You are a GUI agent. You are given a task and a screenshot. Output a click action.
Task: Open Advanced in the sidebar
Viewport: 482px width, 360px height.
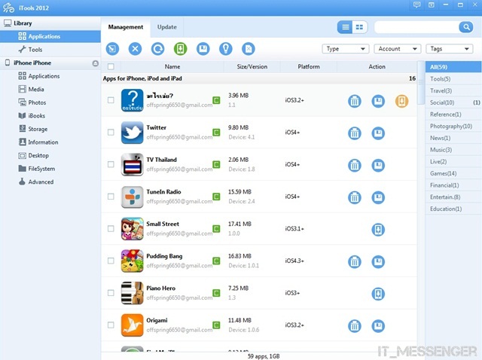pyautogui.click(x=50, y=182)
